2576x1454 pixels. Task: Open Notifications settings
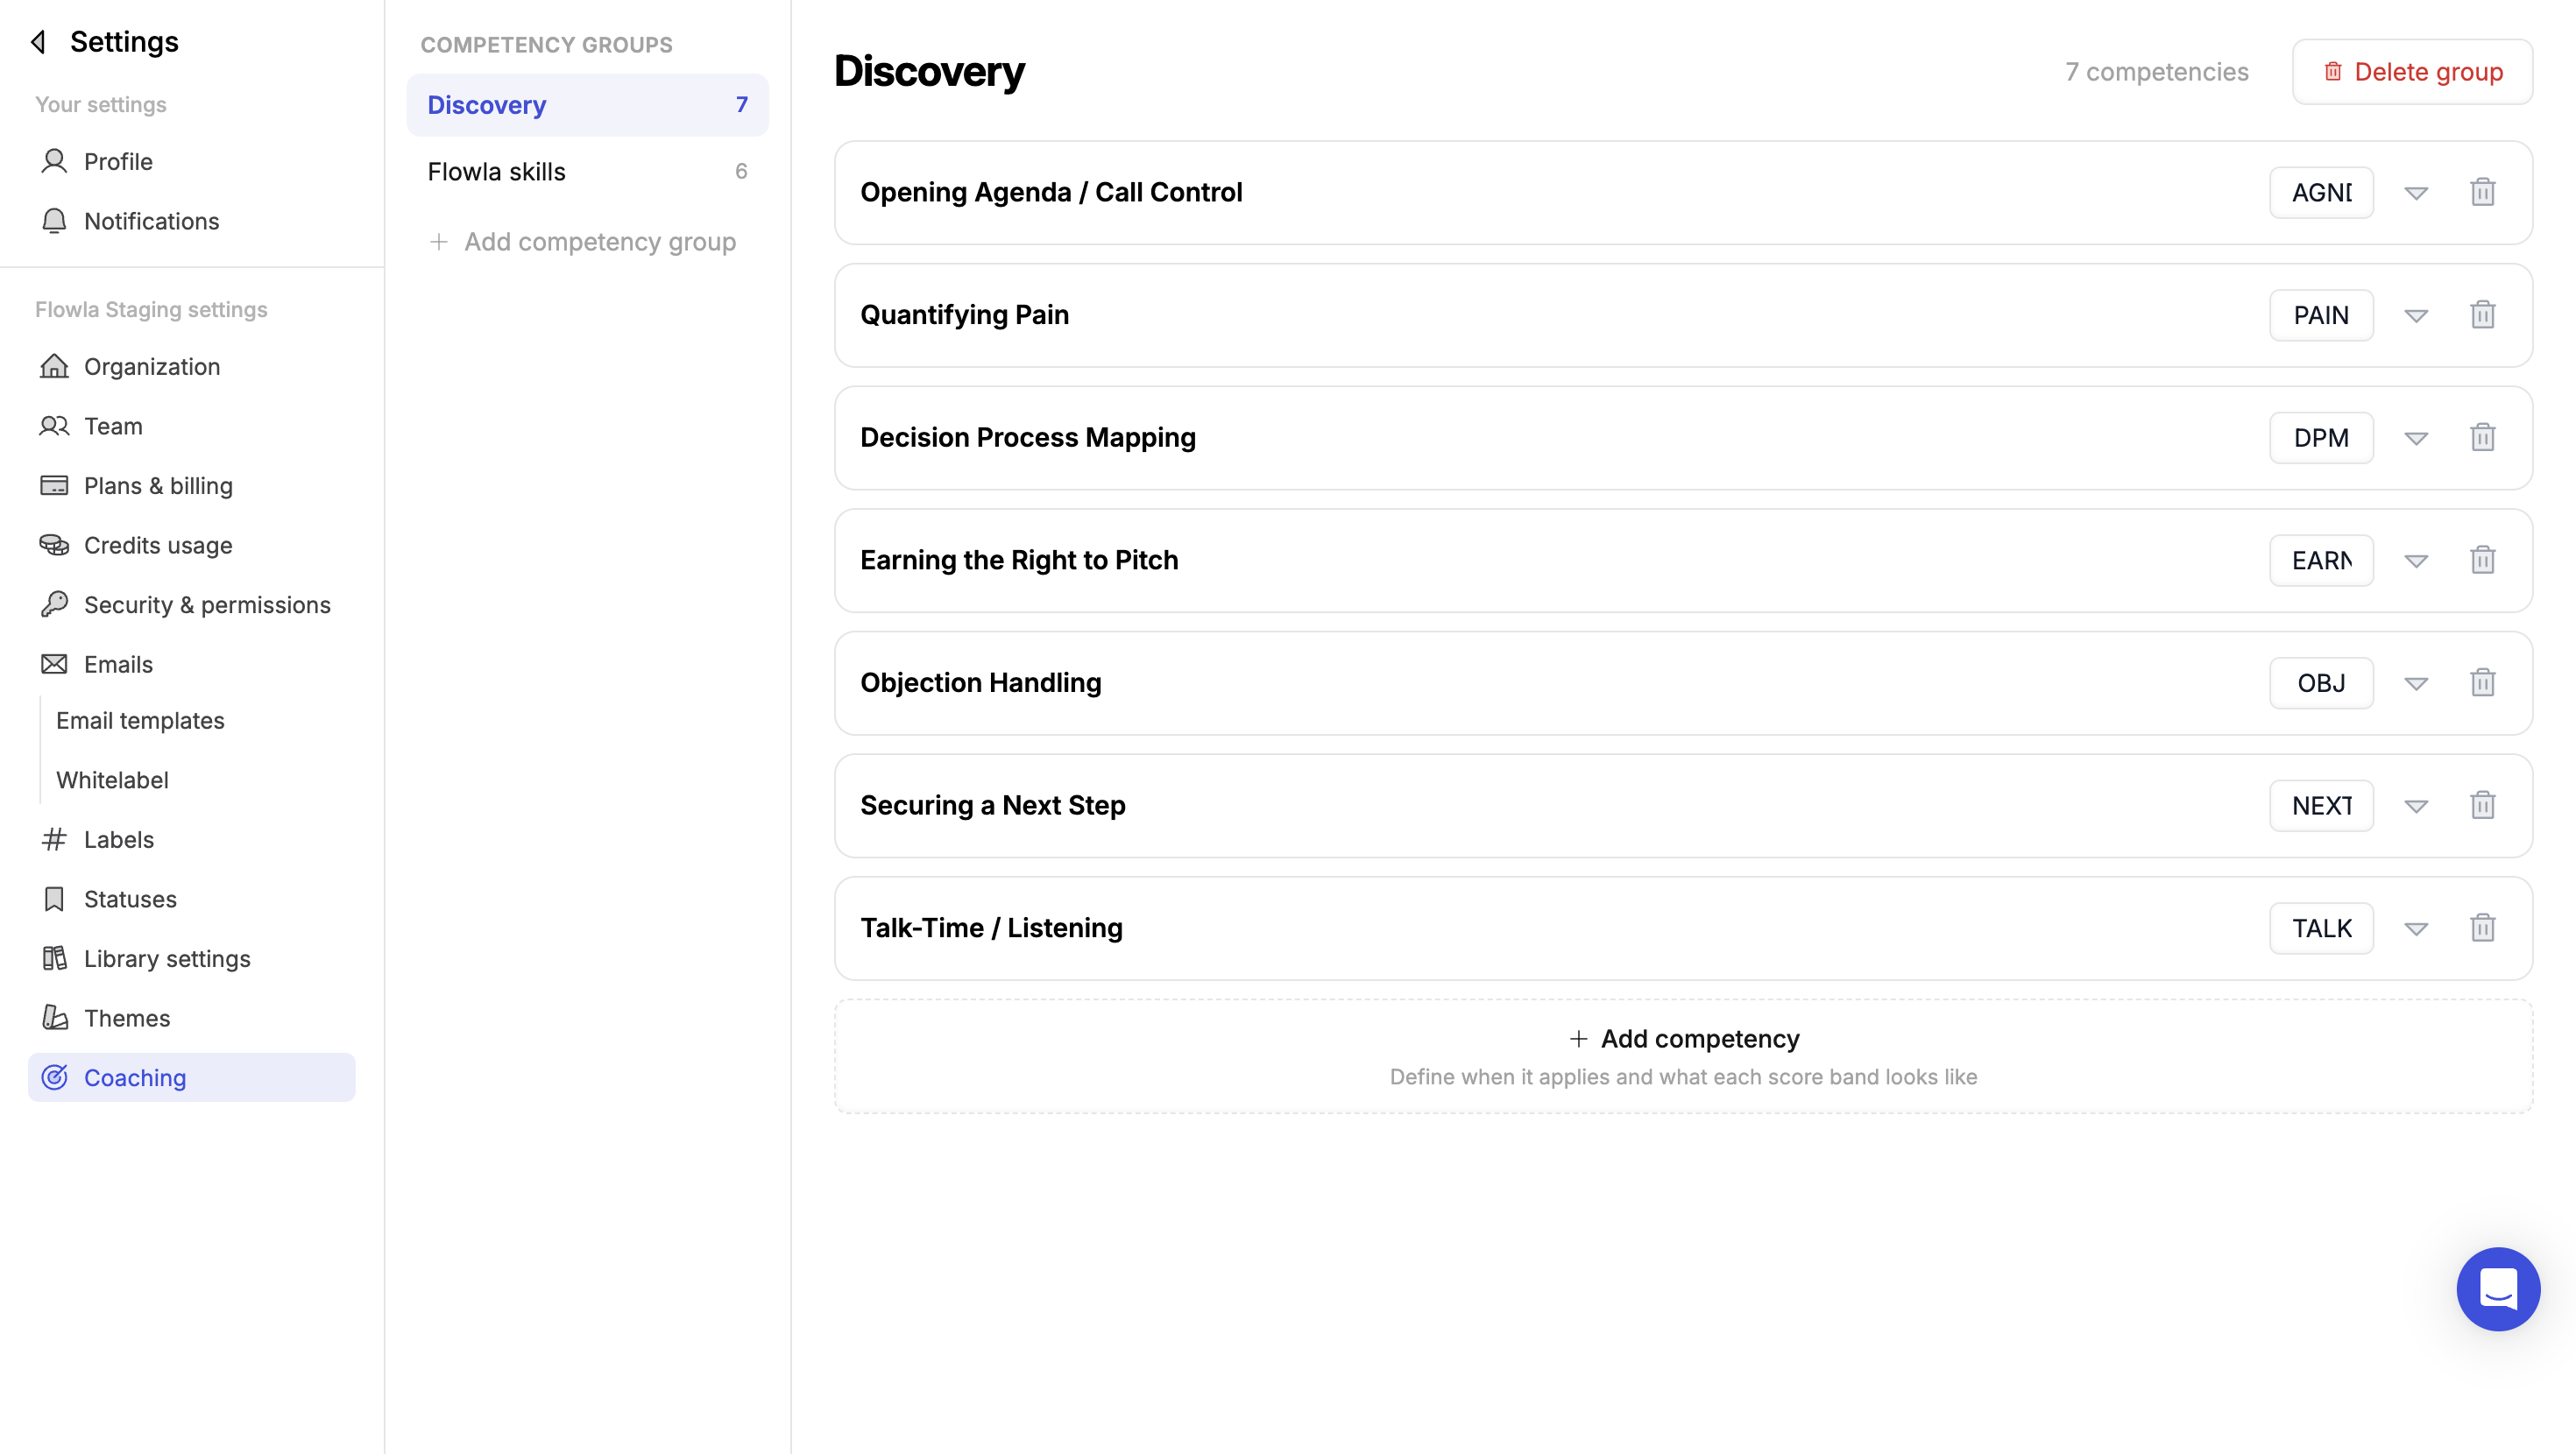click(192, 221)
